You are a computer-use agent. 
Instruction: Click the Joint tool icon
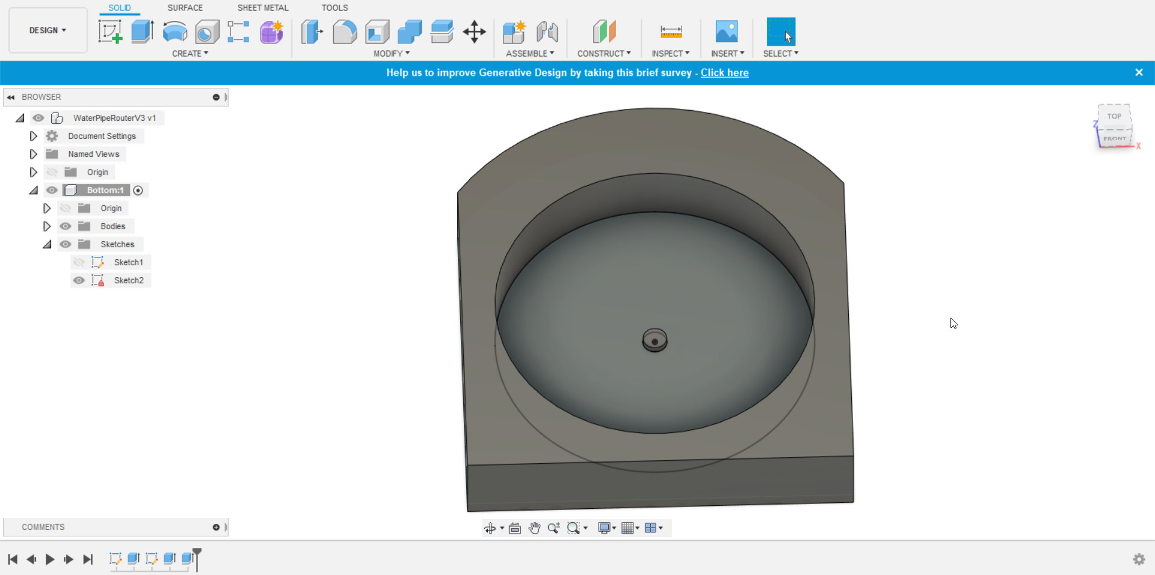tap(547, 31)
